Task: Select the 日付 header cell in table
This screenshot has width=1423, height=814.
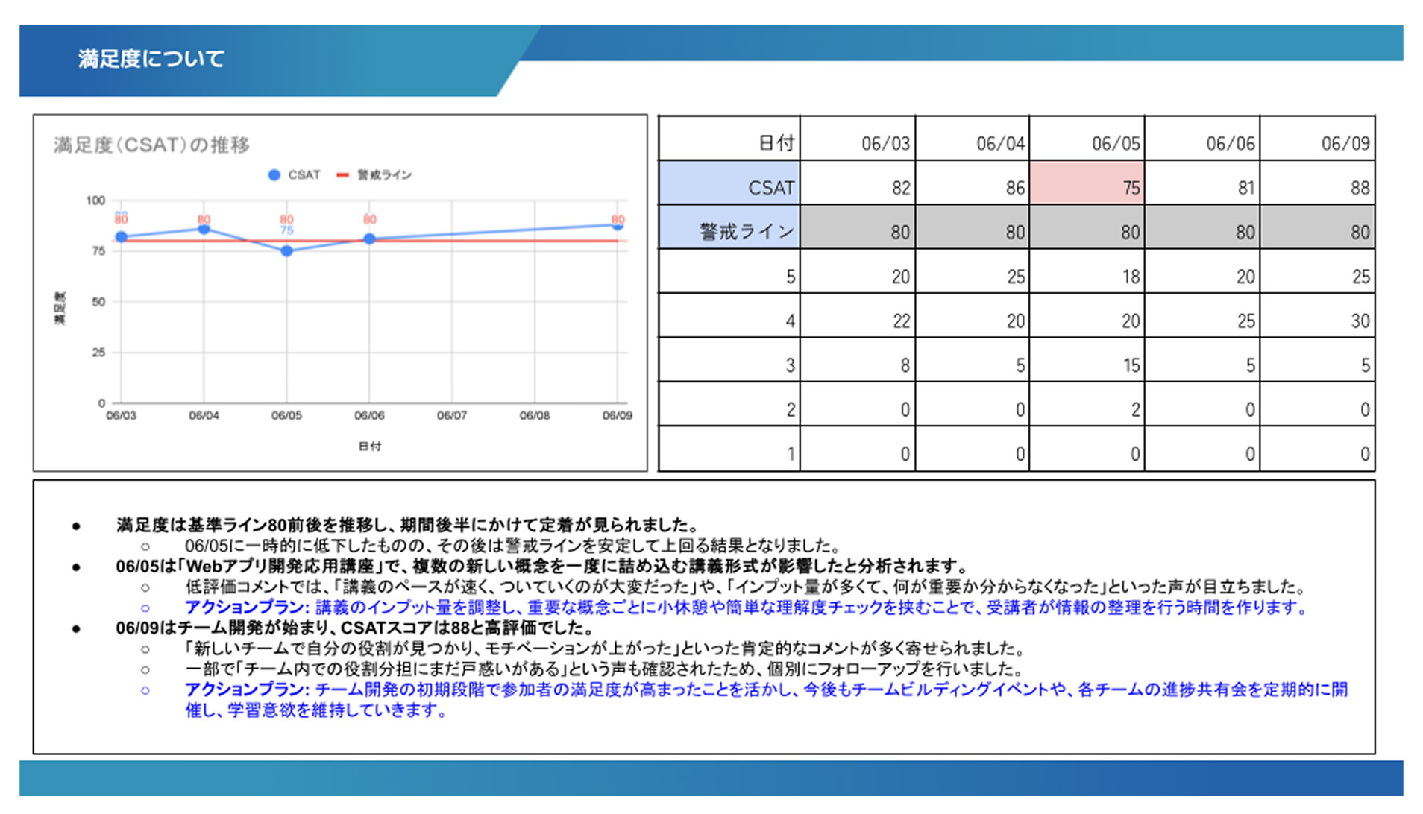Action: point(729,142)
